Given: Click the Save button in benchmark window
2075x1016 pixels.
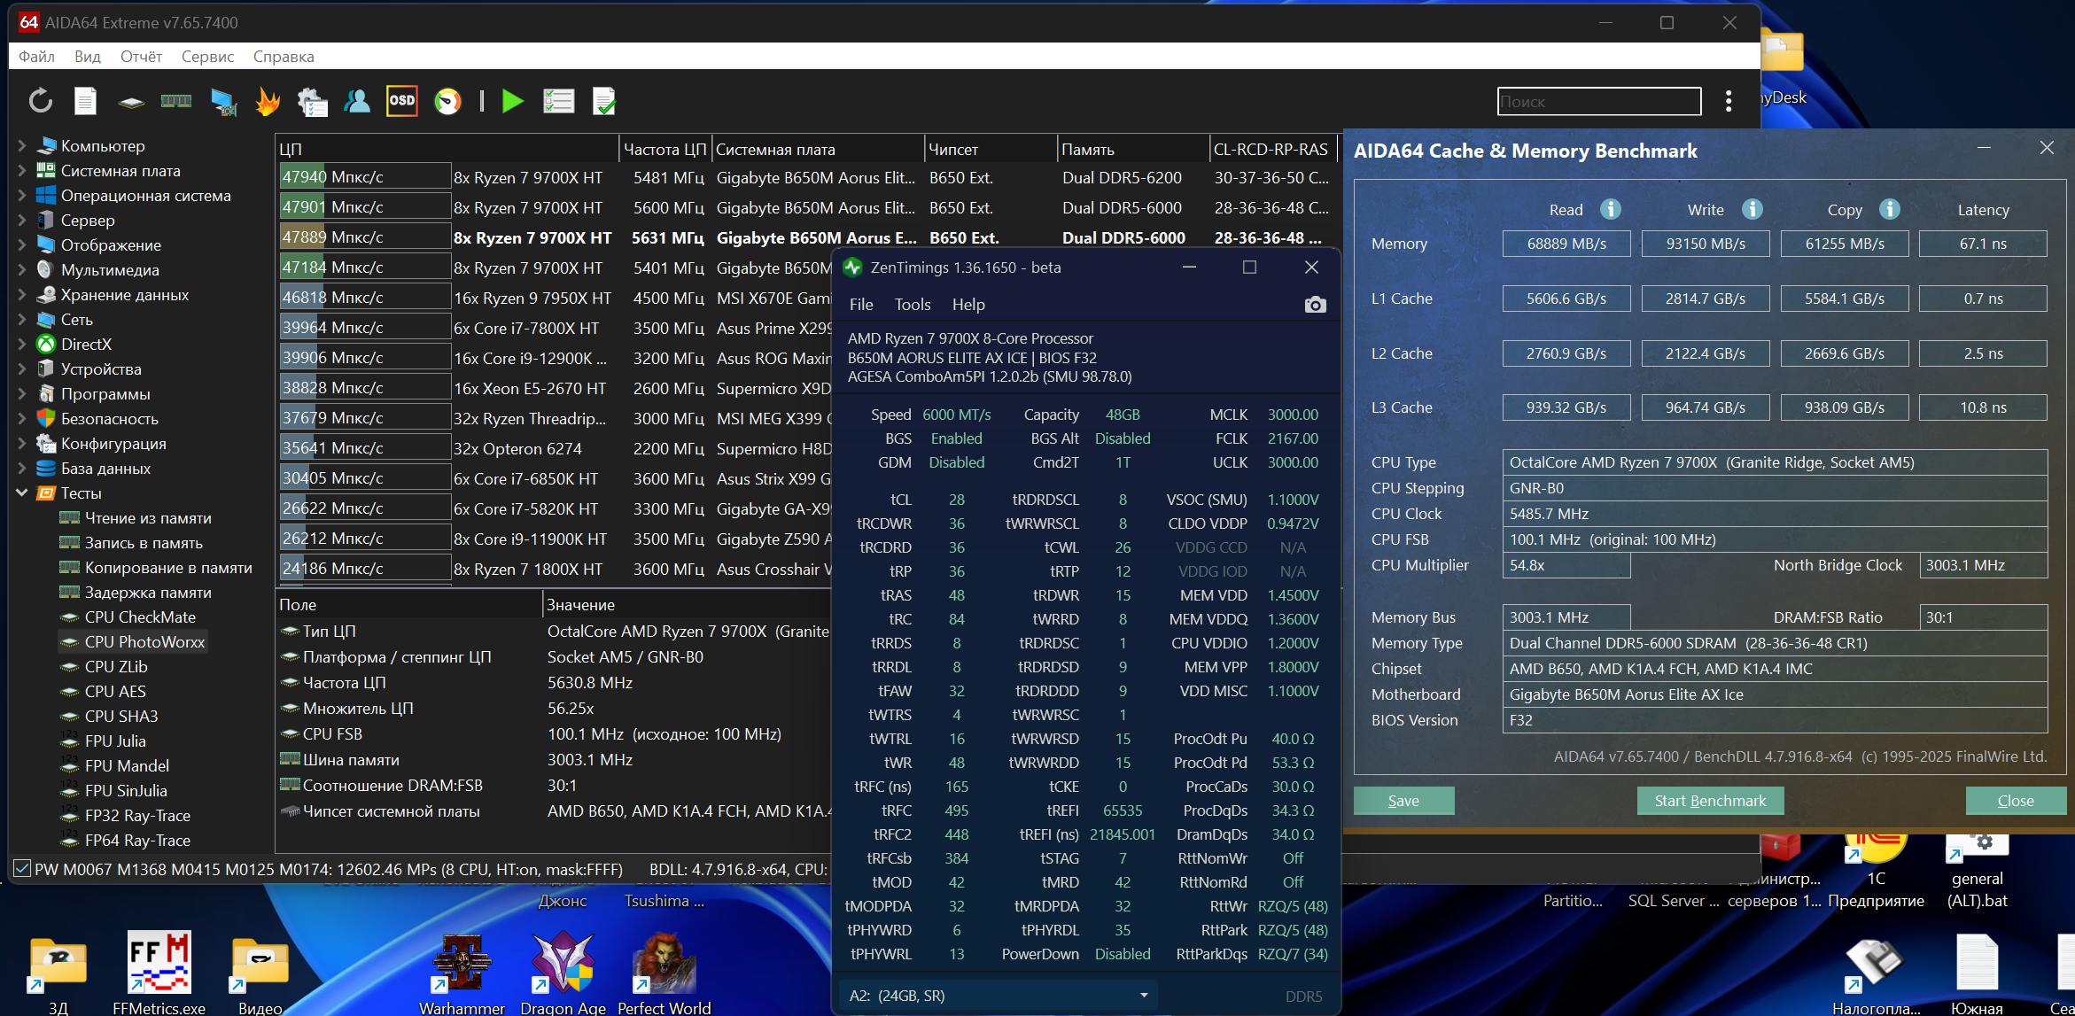Looking at the screenshot, I should 1403,801.
